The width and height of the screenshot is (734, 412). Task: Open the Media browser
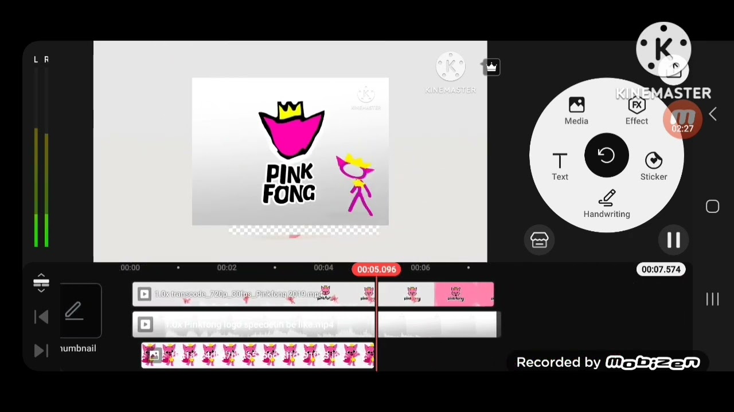click(x=576, y=111)
